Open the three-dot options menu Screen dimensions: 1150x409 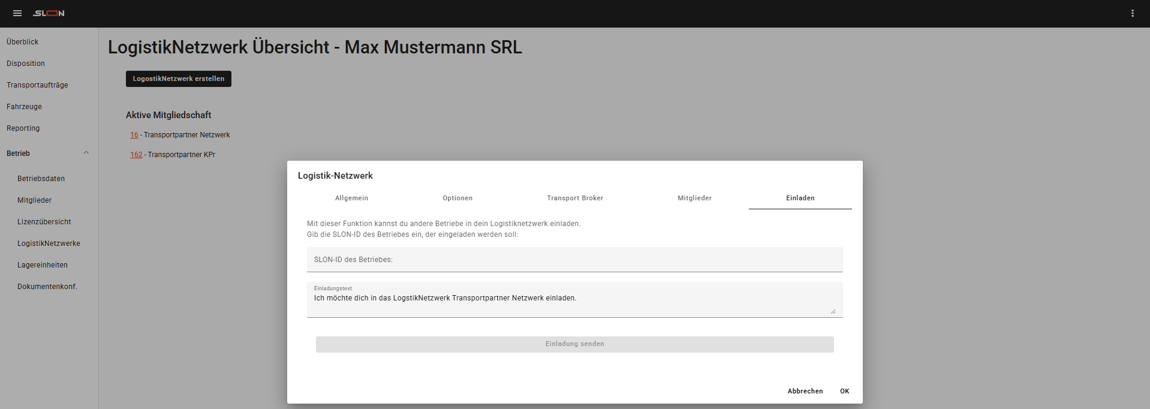coord(1132,13)
